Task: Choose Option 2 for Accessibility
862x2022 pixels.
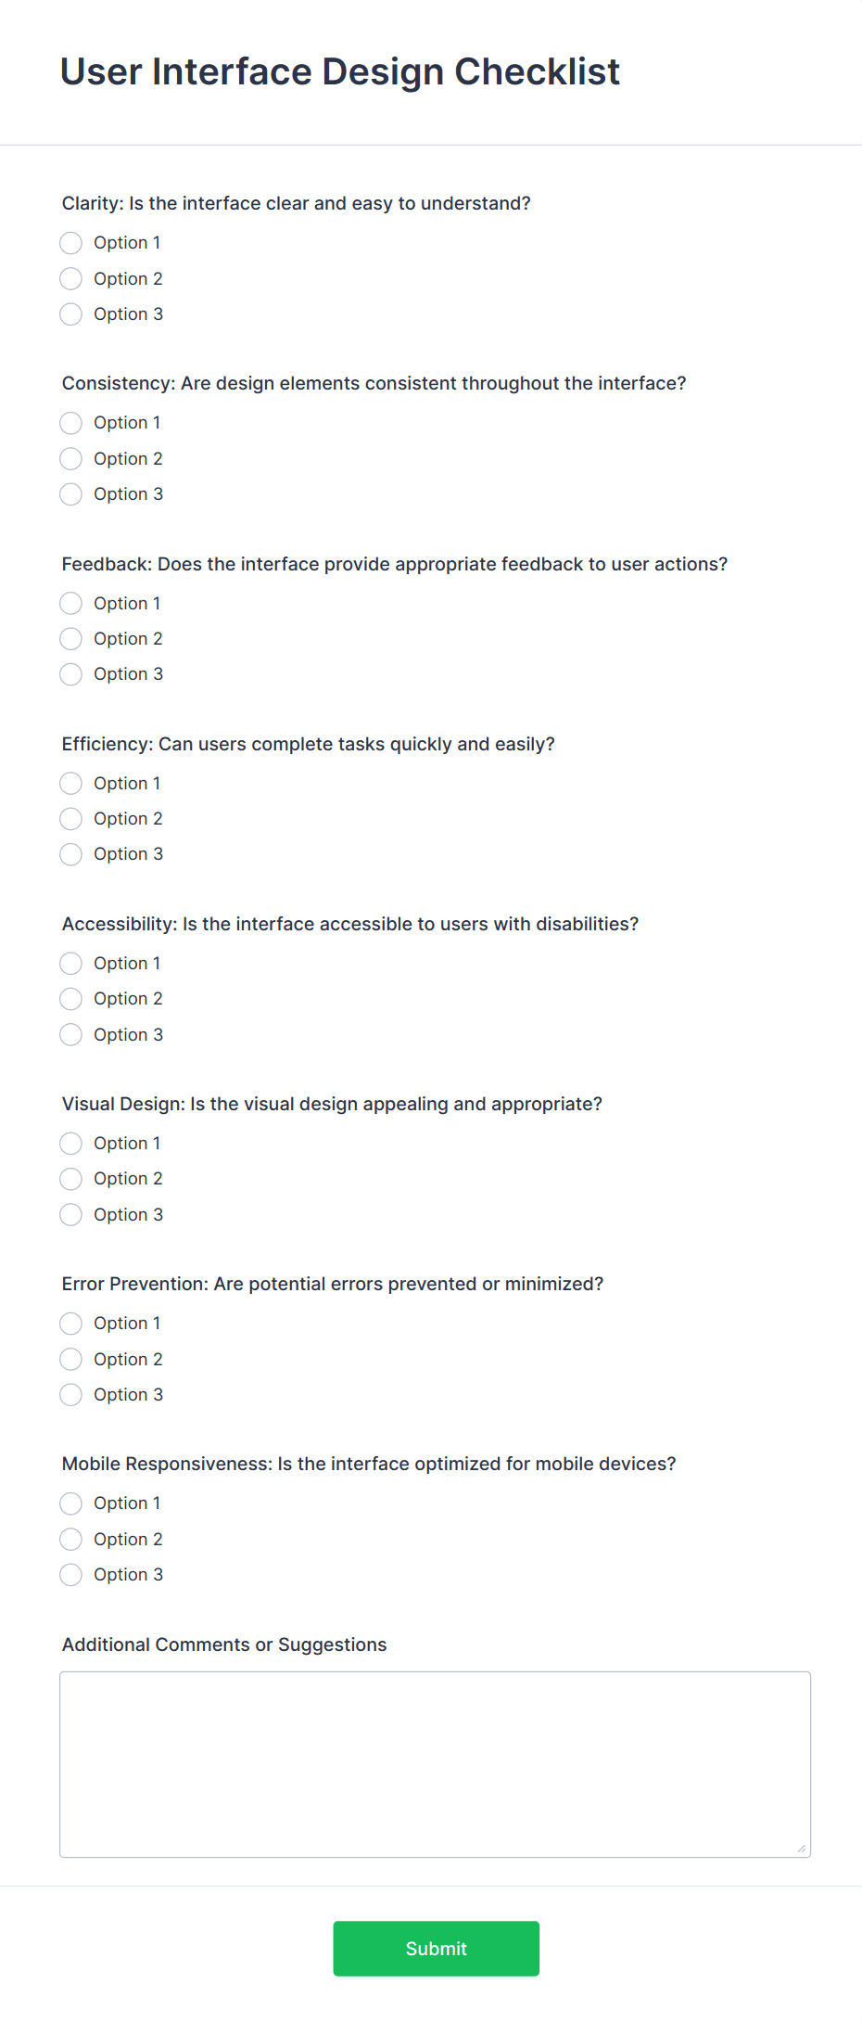Action: click(71, 999)
